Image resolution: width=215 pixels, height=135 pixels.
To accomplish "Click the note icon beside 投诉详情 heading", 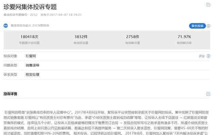I will pyautogui.click(x=208, y=94).
